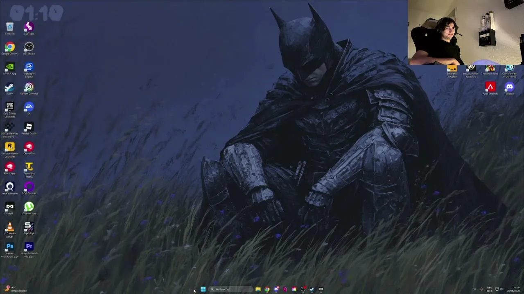
Task: Click the Medal desktop shortcut
Action: [x=10, y=209]
